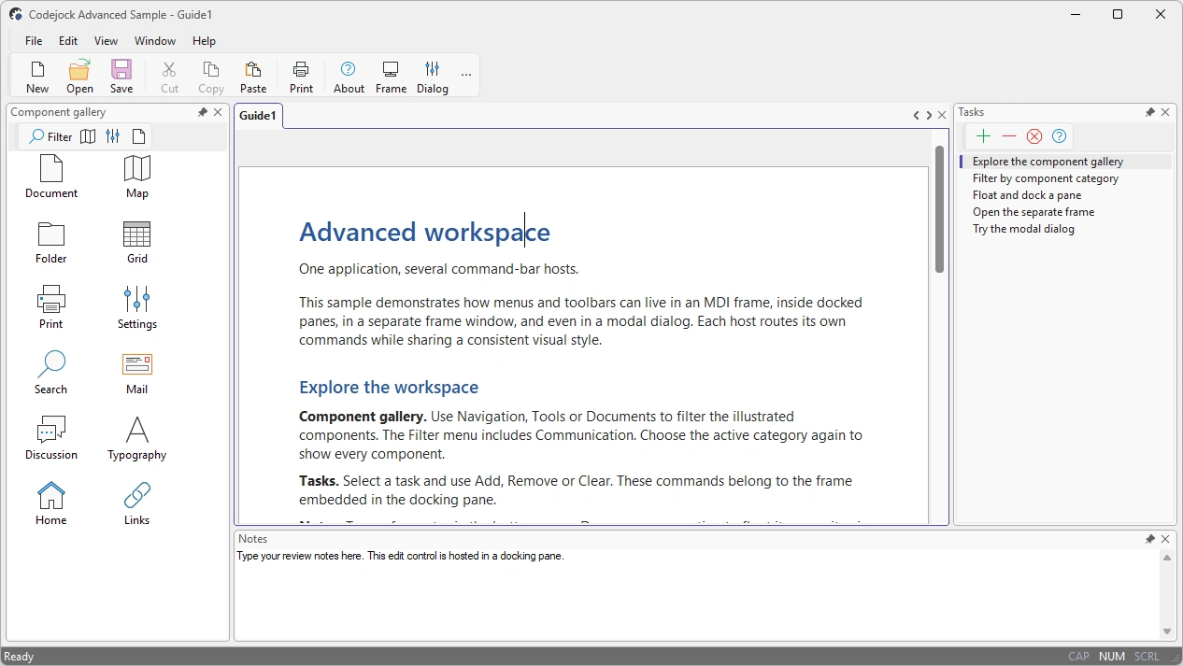Switch to the Guide1 document tab
The width and height of the screenshot is (1183, 666).
(259, 116)
